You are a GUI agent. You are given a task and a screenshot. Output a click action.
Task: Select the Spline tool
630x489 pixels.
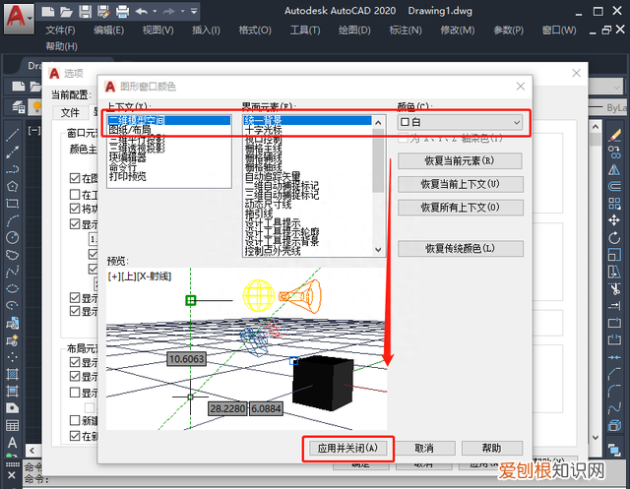click(x=13, y=272)
